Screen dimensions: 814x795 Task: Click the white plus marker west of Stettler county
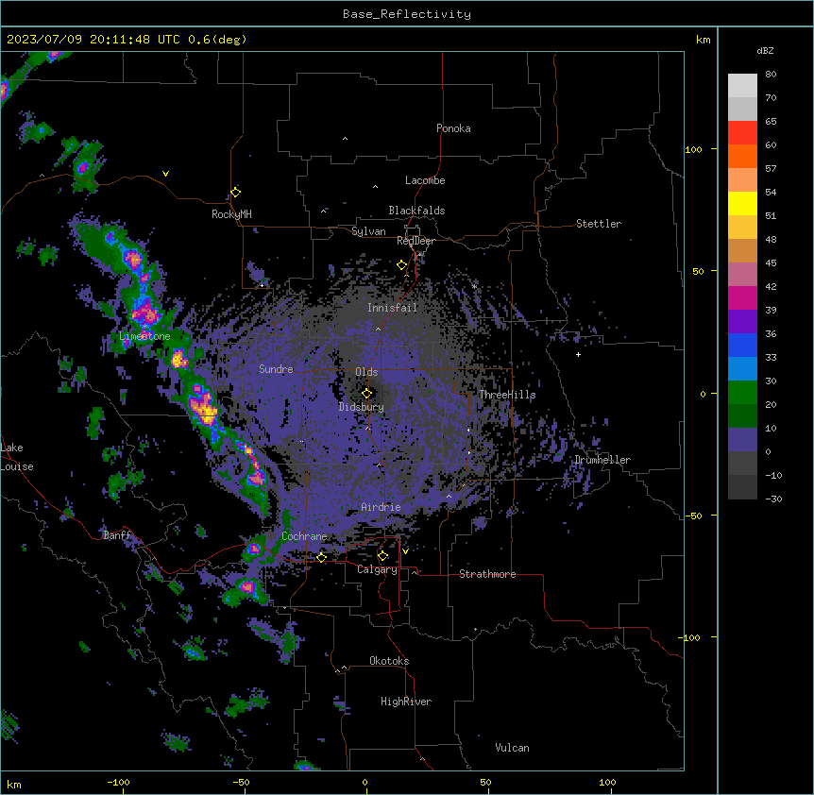click(578, 354)
